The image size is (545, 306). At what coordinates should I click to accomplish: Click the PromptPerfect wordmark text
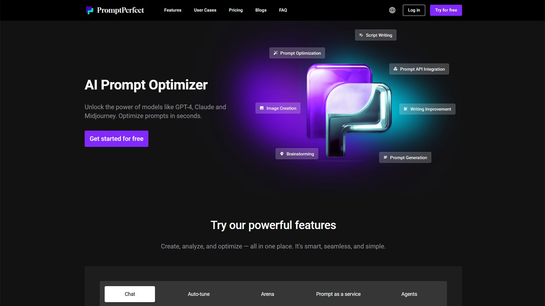120,10
